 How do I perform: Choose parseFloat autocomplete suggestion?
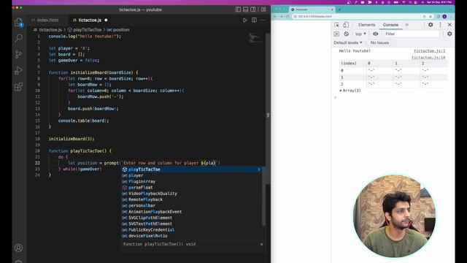coord(192,188)
